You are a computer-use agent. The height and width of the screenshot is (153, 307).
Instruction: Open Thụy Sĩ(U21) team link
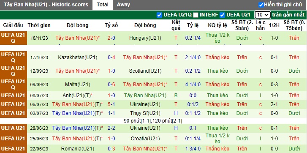pyautogui.click(x=145, y=113)
